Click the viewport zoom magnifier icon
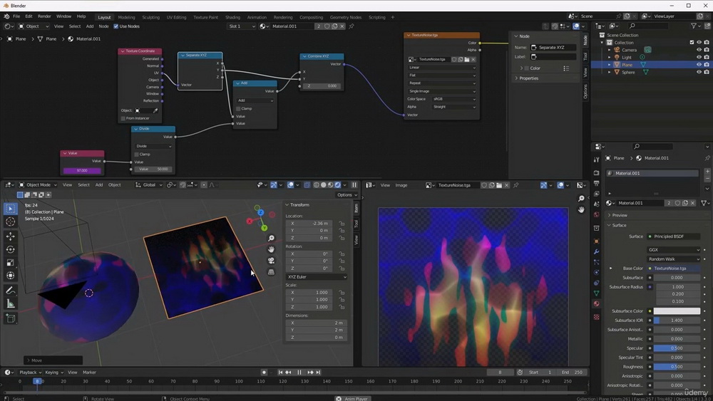 [x=271, y=239]
